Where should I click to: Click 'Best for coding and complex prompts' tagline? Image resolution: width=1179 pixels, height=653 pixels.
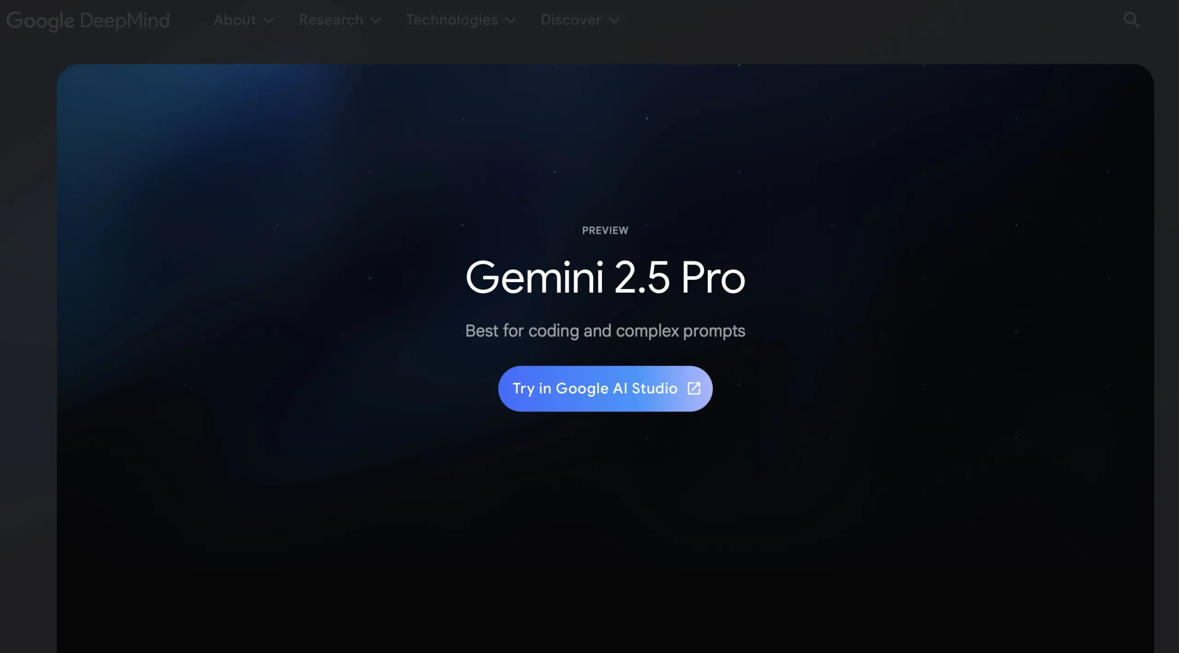(605, 331)
